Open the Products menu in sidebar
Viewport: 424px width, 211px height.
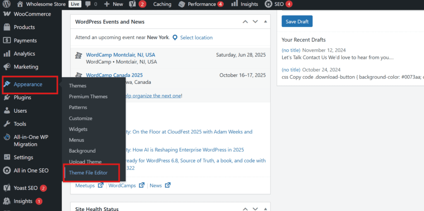[24, 27]
